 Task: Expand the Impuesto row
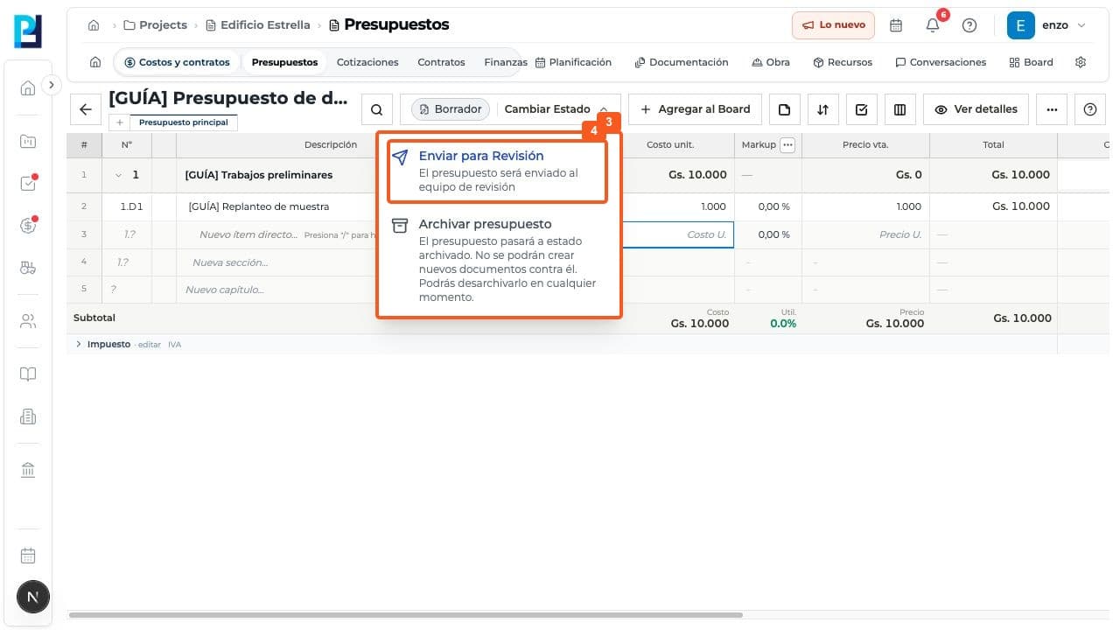(79, 345)
